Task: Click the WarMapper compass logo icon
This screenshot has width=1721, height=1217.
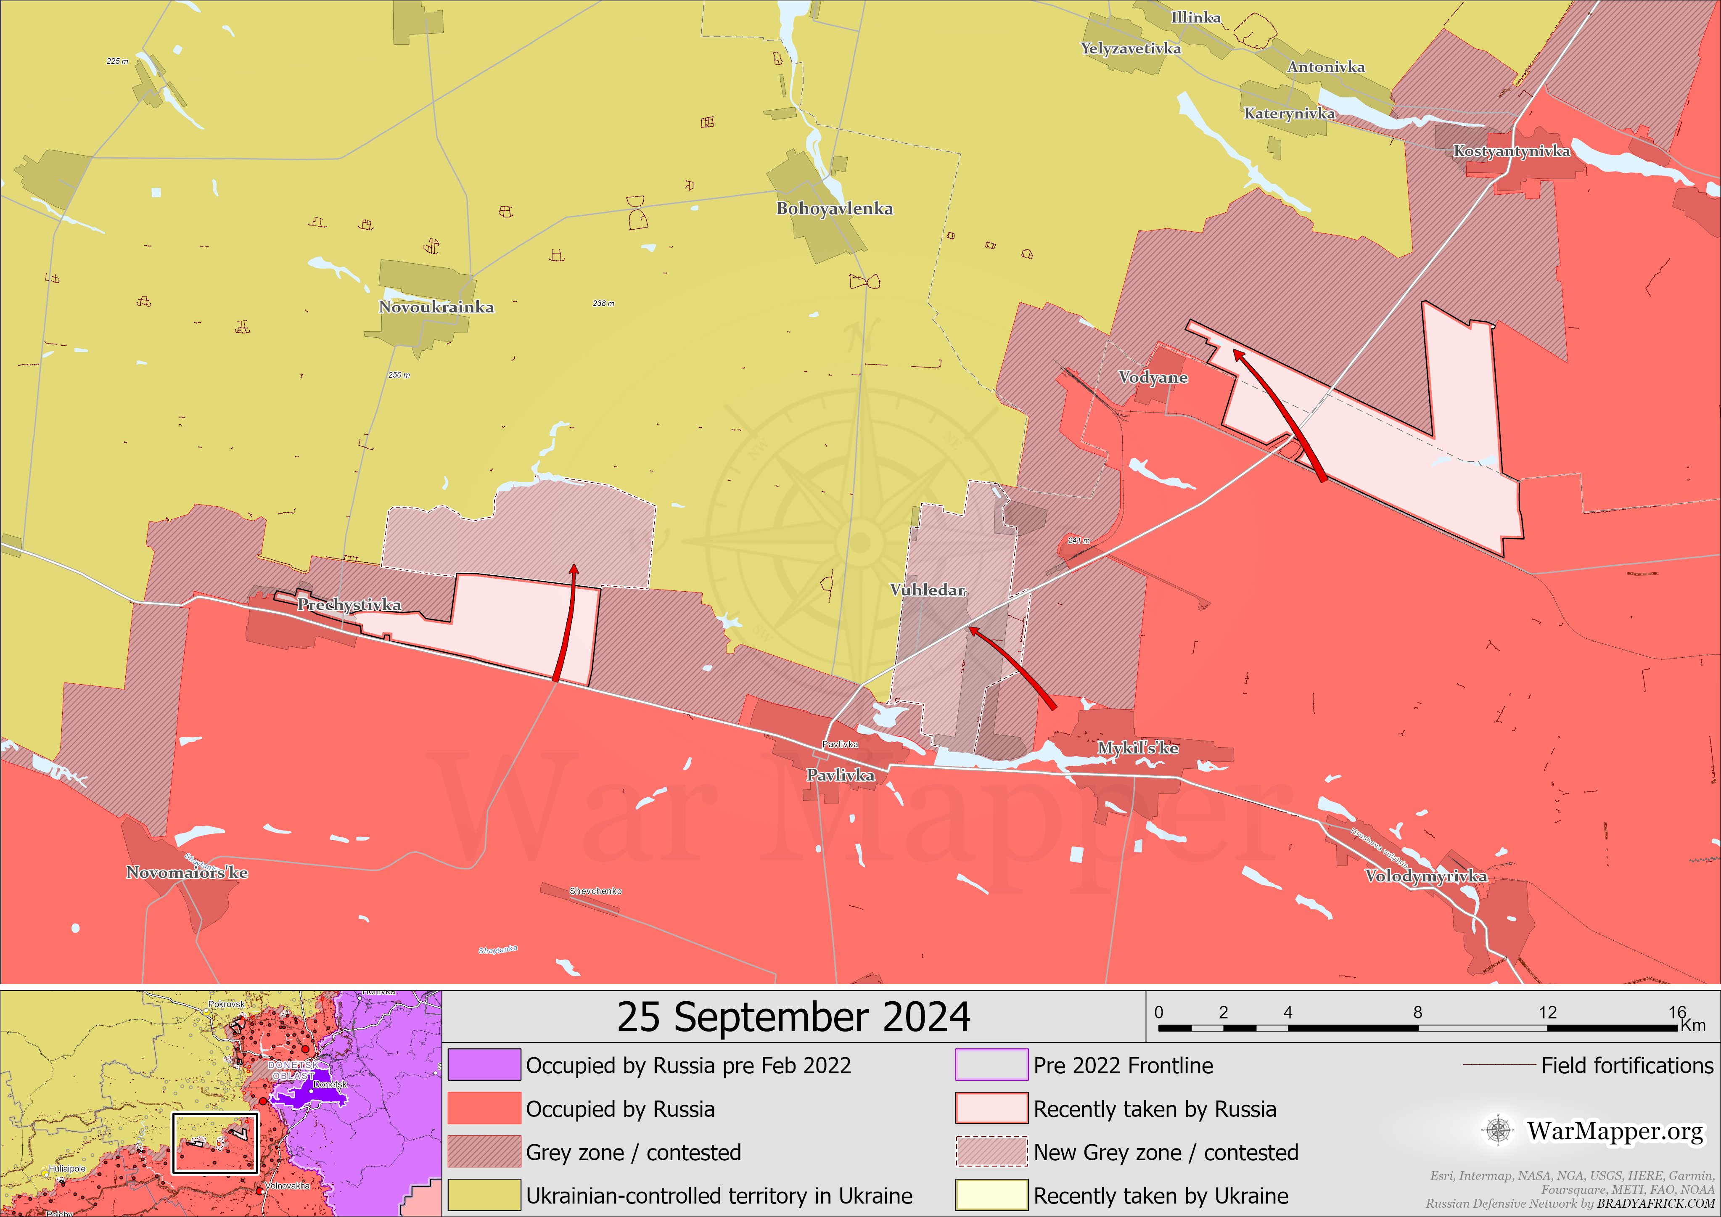Action: [x=1498, y=1130]
